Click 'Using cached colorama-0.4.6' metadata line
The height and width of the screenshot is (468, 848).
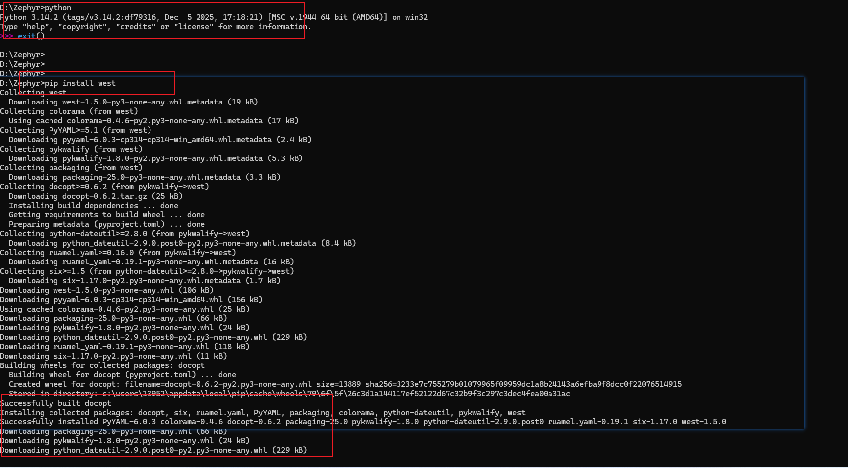coord(153,121)
